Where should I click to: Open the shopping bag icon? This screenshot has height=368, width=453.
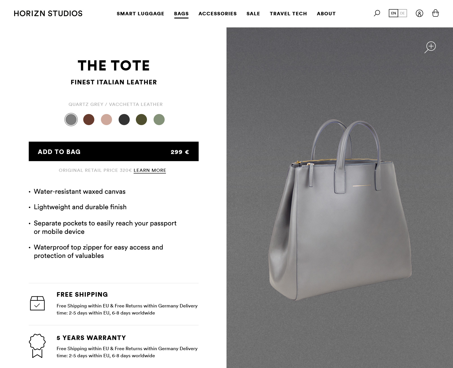pyautogui.click(x=435, y=13)
